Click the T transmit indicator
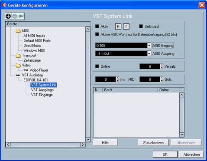The image size is (207, 161). 126,26
